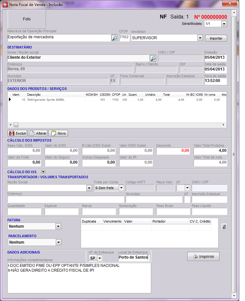Open the Frete por Conta dropdown
The height and width of the screenshot is (301, 245).
[x=121, y=188]
